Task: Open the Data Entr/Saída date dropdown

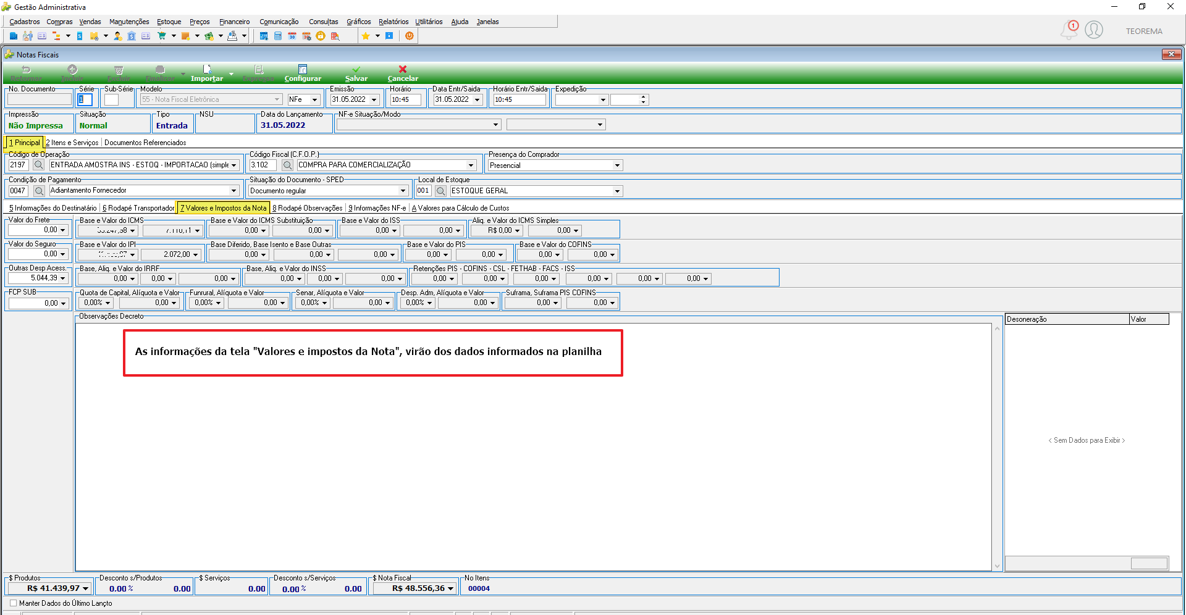Action: click(477, 99)
